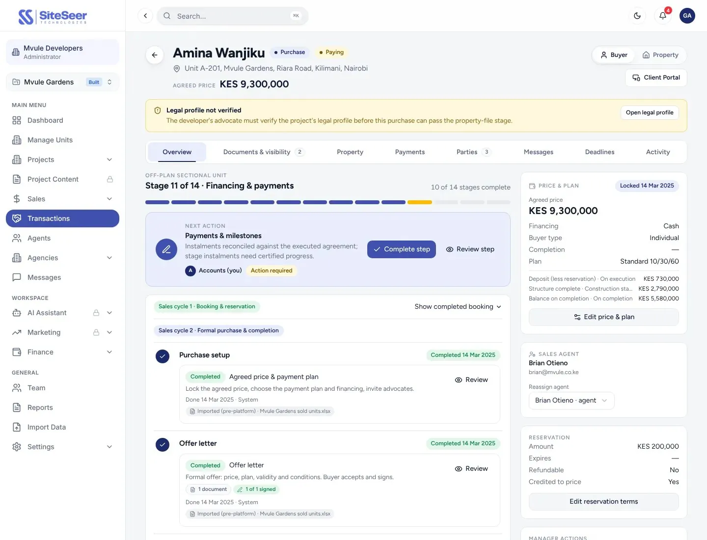Go back with arrow beside Amina Wanjiku
The height and width of the screenshot is (540, 707).
[155, 55]
